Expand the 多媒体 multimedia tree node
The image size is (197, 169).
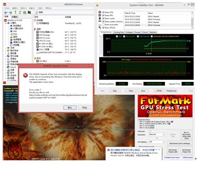click(6, 59)
